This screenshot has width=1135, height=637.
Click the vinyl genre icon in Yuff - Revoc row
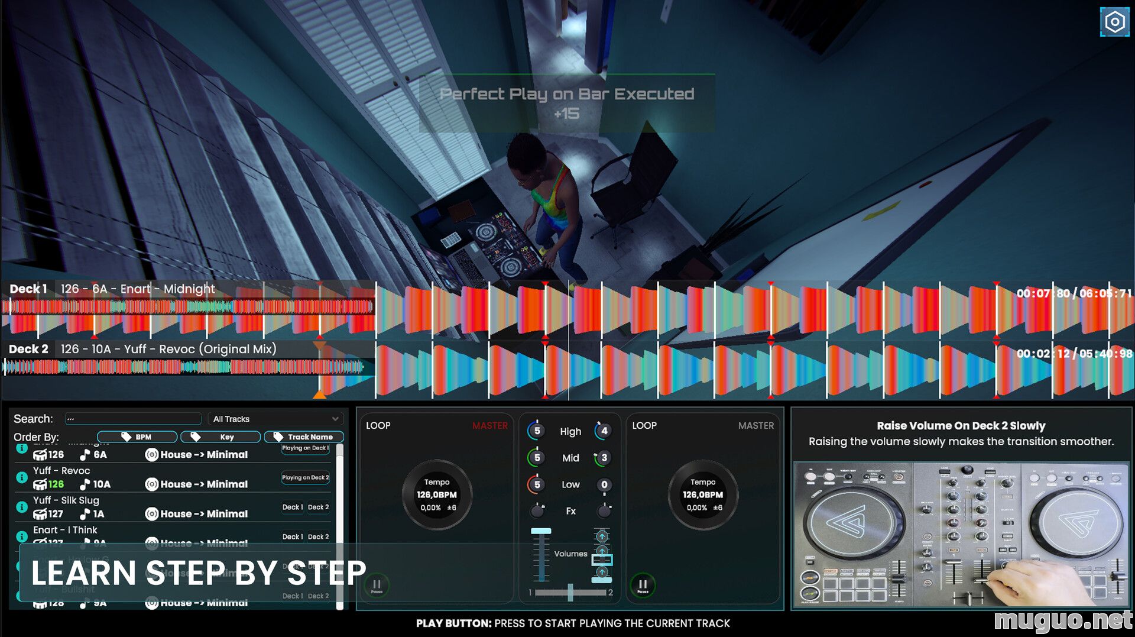(x=151, y=484)
